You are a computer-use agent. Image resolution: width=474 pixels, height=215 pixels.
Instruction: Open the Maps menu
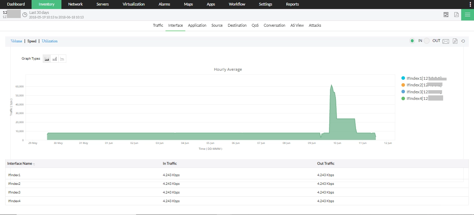tap(188, 4)
